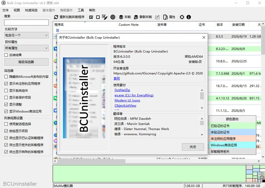This screenshot has width=265, height=188.
Task: Close the 关于BCUninstaller dialog with X
Action: coord(204,37)
